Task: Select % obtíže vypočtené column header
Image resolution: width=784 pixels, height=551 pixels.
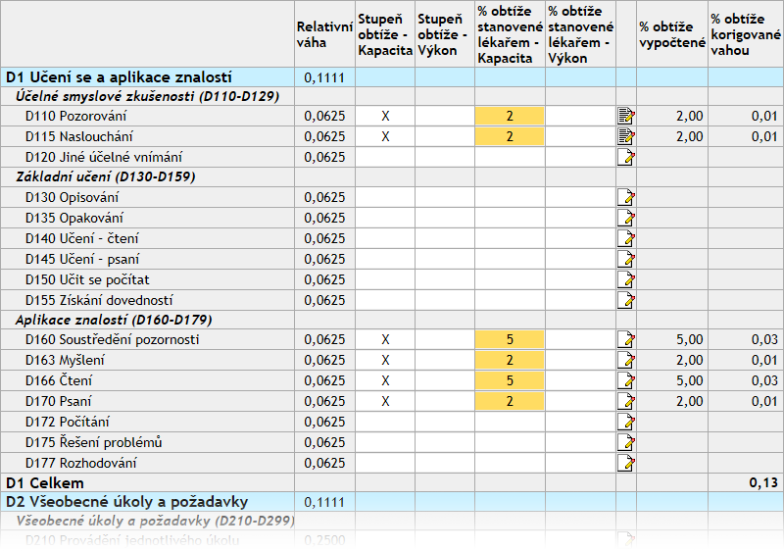Action: 672,34
